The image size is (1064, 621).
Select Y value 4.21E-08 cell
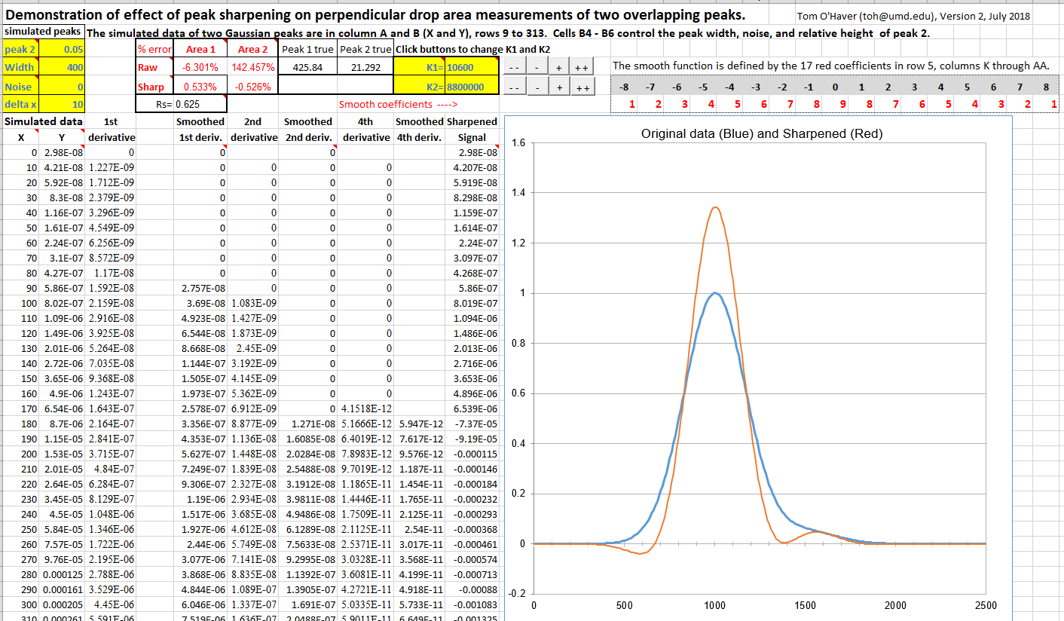coord(63,167)
